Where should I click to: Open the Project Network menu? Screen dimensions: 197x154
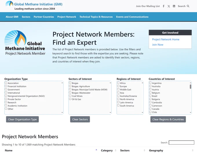[67, 17]
